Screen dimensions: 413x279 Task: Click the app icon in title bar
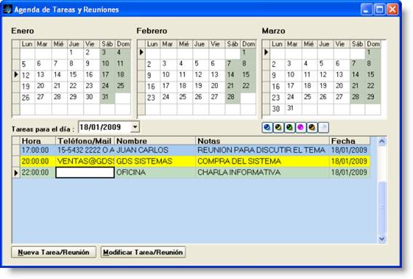pos(7,9)
